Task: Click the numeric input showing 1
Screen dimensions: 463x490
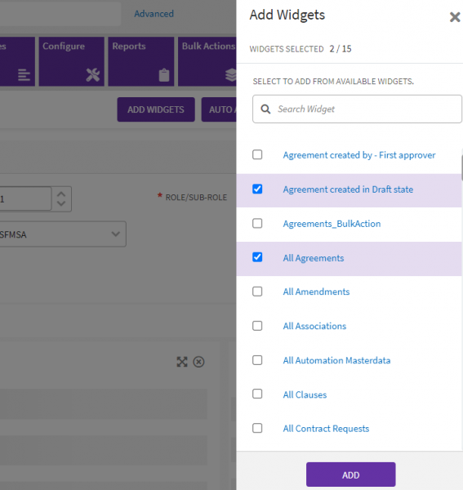Action: click(25, 198)
